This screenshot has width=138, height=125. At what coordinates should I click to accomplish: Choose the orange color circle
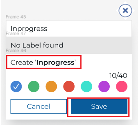pos(51,86)
